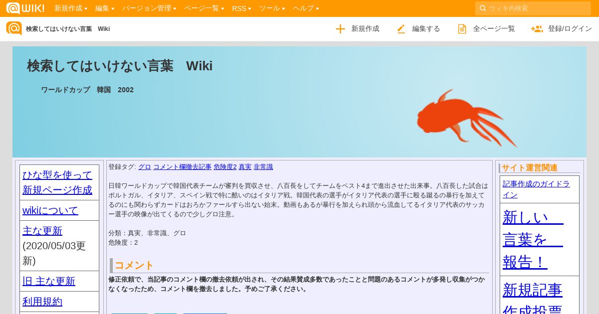
Task: Focus the ウィキ内検索 search field
Action: click(533, 8)
